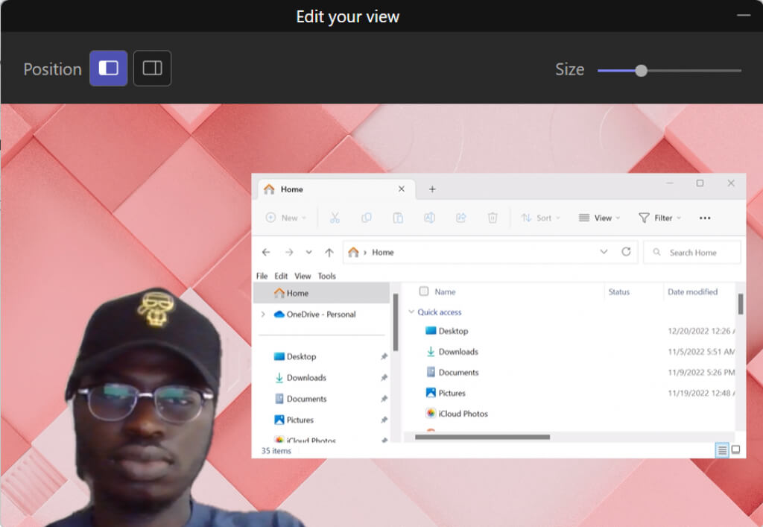
Task: Toggle the select all checkbox
Action: point(424,291)
